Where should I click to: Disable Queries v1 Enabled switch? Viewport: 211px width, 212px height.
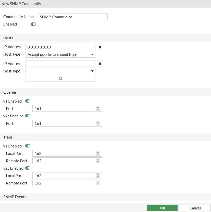[x=28, y=101]
